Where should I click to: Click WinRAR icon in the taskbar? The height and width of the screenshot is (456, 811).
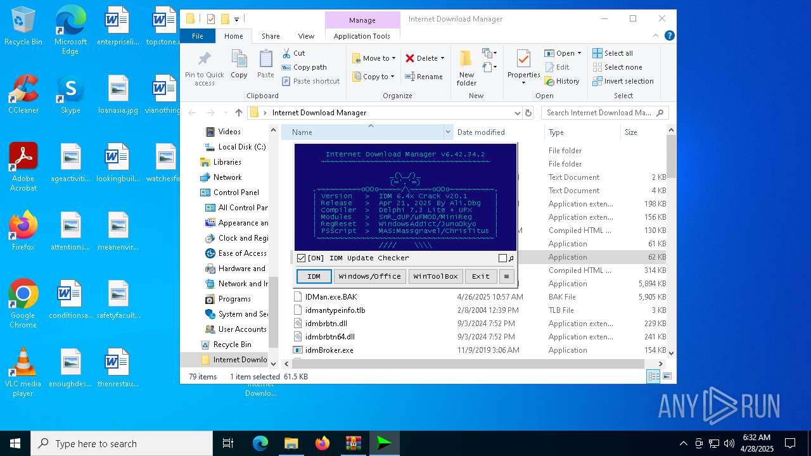click(353, 443)
